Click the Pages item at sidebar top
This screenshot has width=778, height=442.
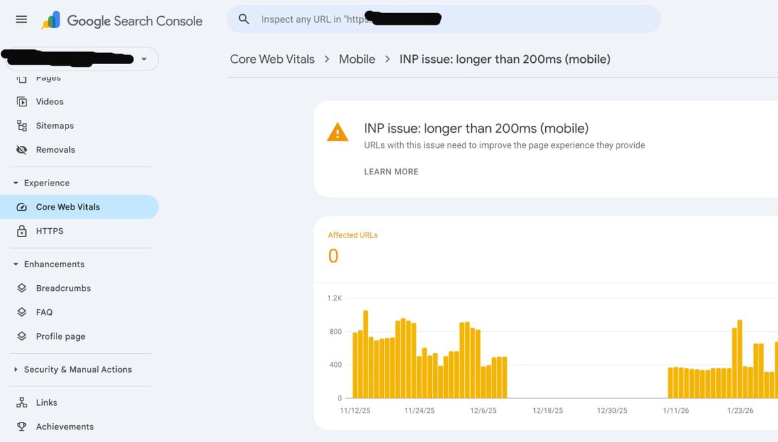48,78
